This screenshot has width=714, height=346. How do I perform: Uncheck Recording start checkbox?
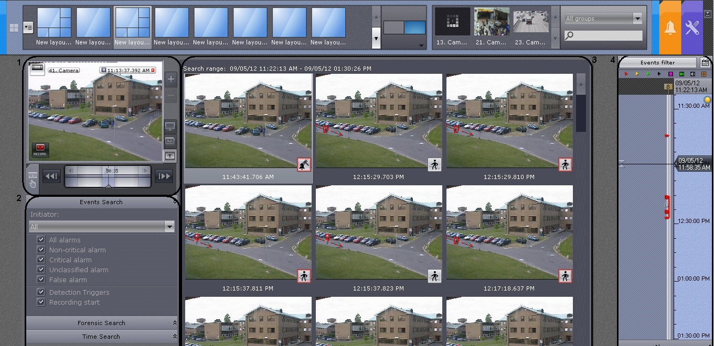point(40,302)
